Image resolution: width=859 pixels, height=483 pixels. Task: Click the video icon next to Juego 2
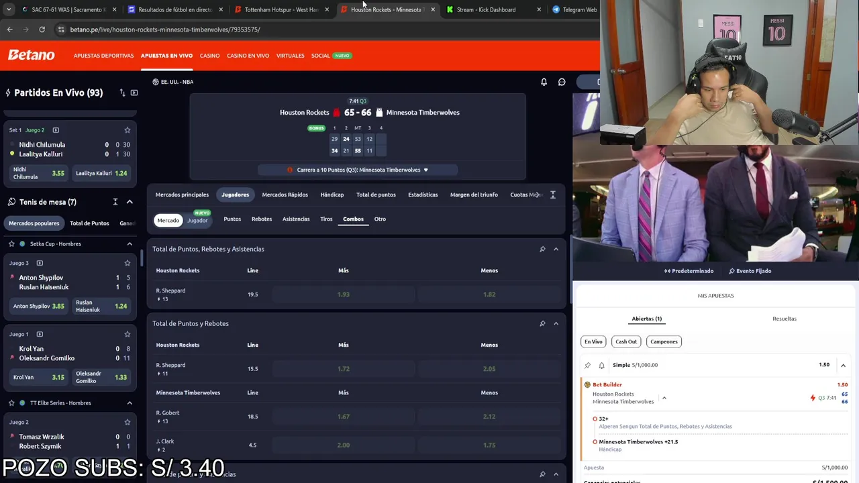[x=56, y=130]
